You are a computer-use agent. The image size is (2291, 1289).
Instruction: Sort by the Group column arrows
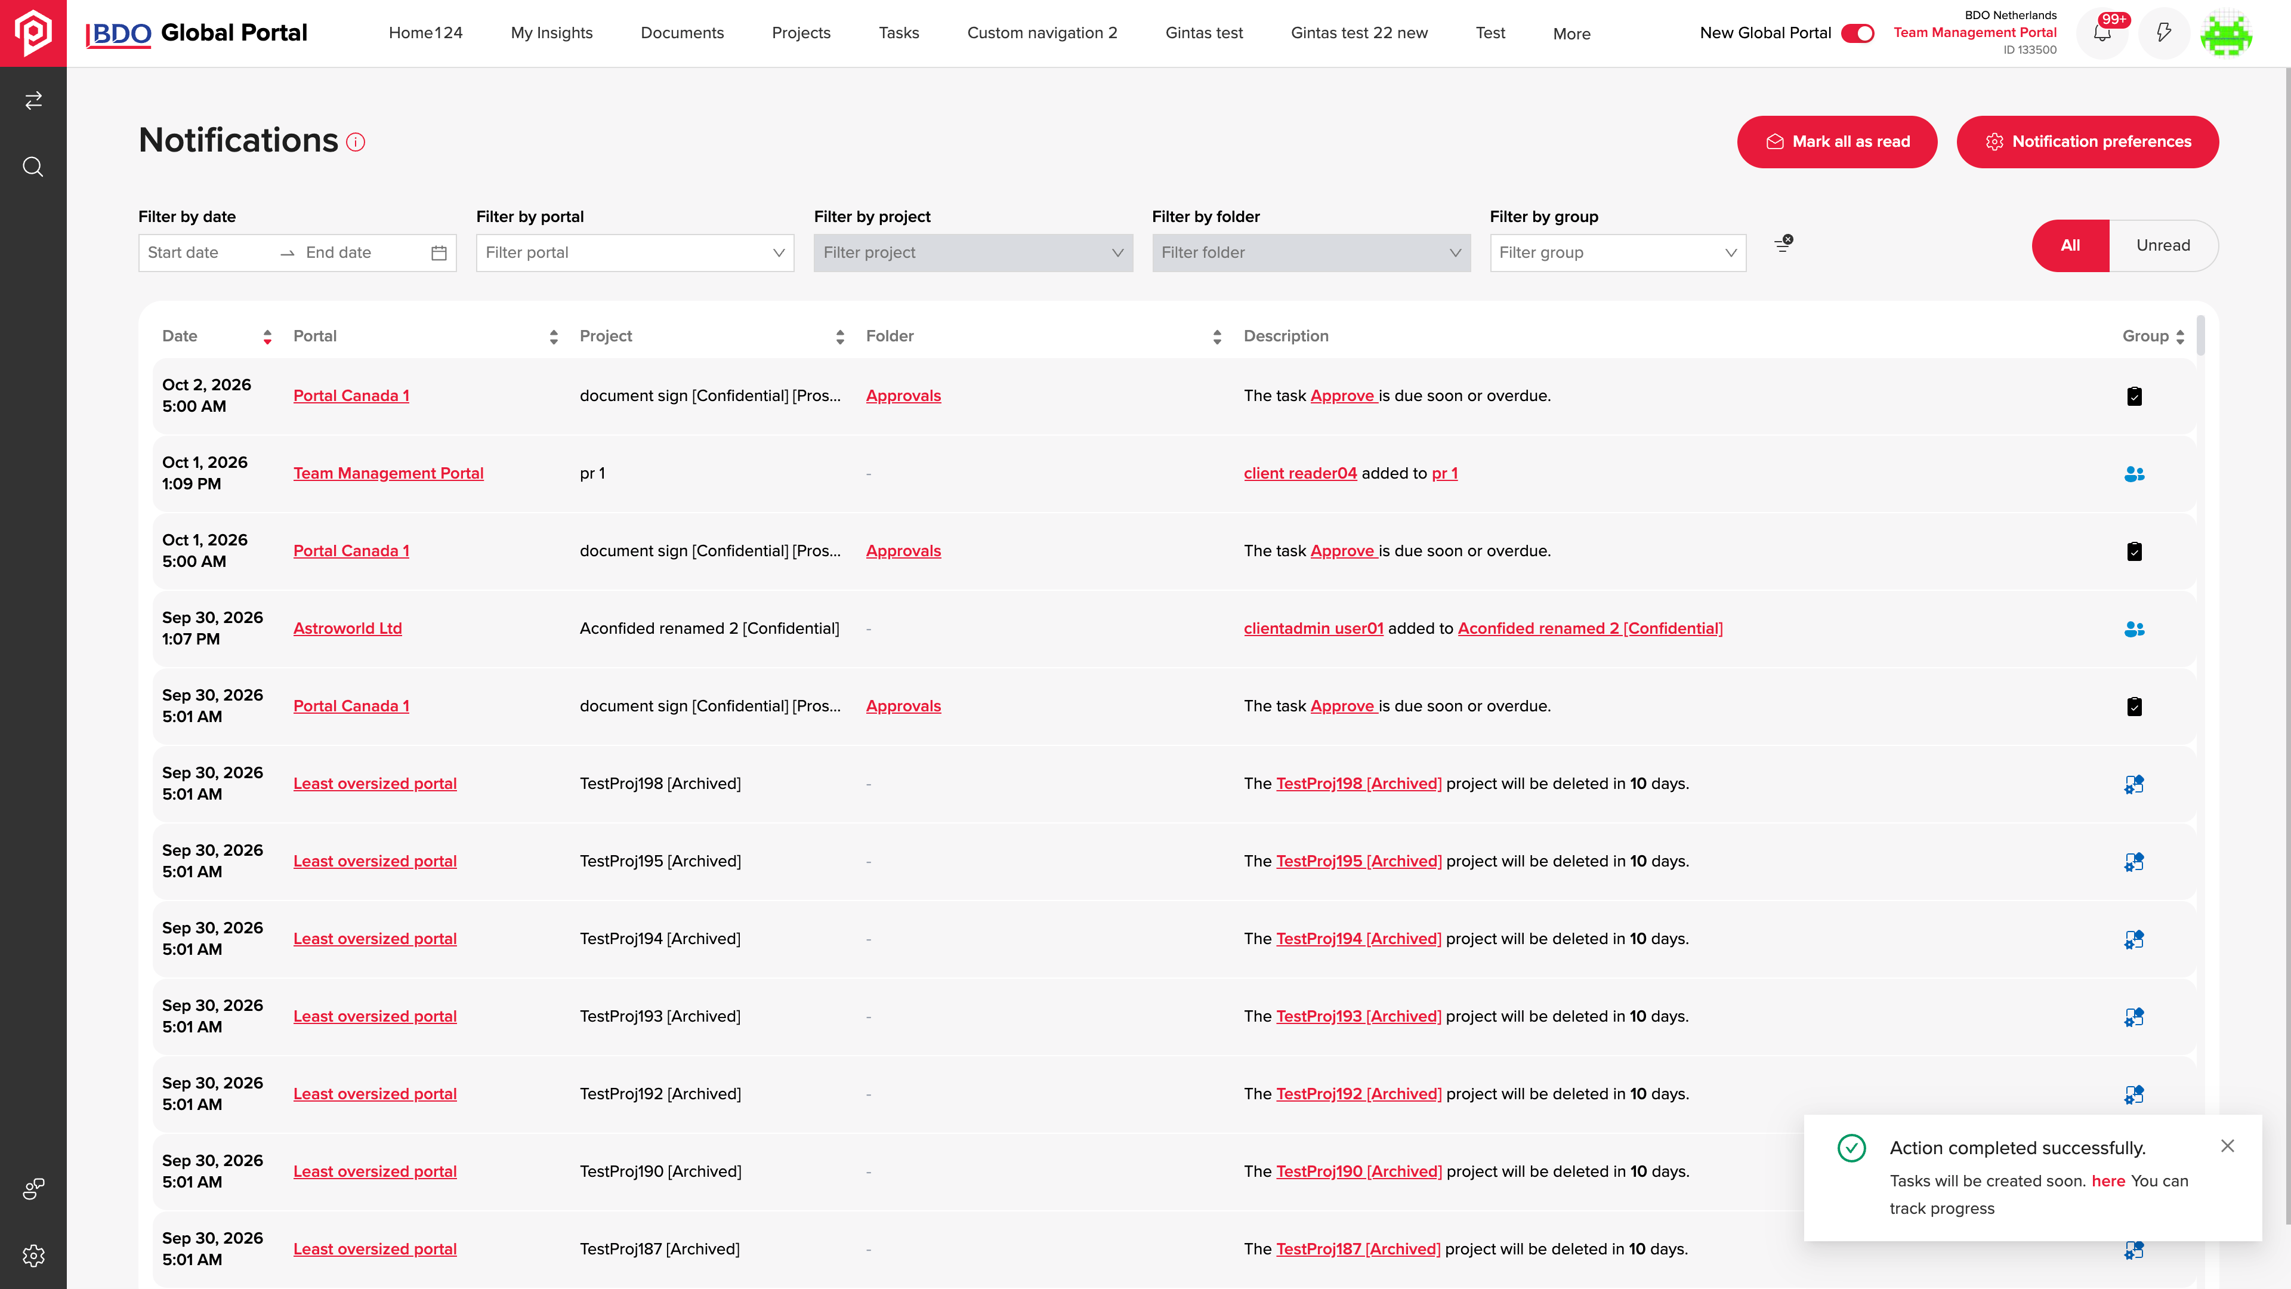tap(2180, 336)
